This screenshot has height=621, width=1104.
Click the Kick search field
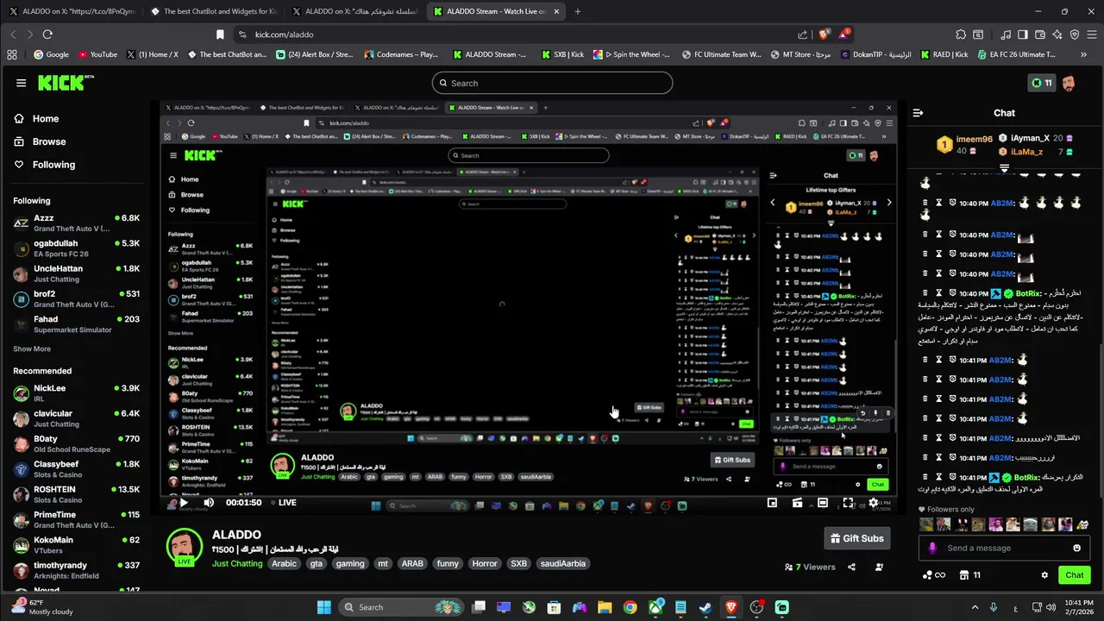click(552, 83)
